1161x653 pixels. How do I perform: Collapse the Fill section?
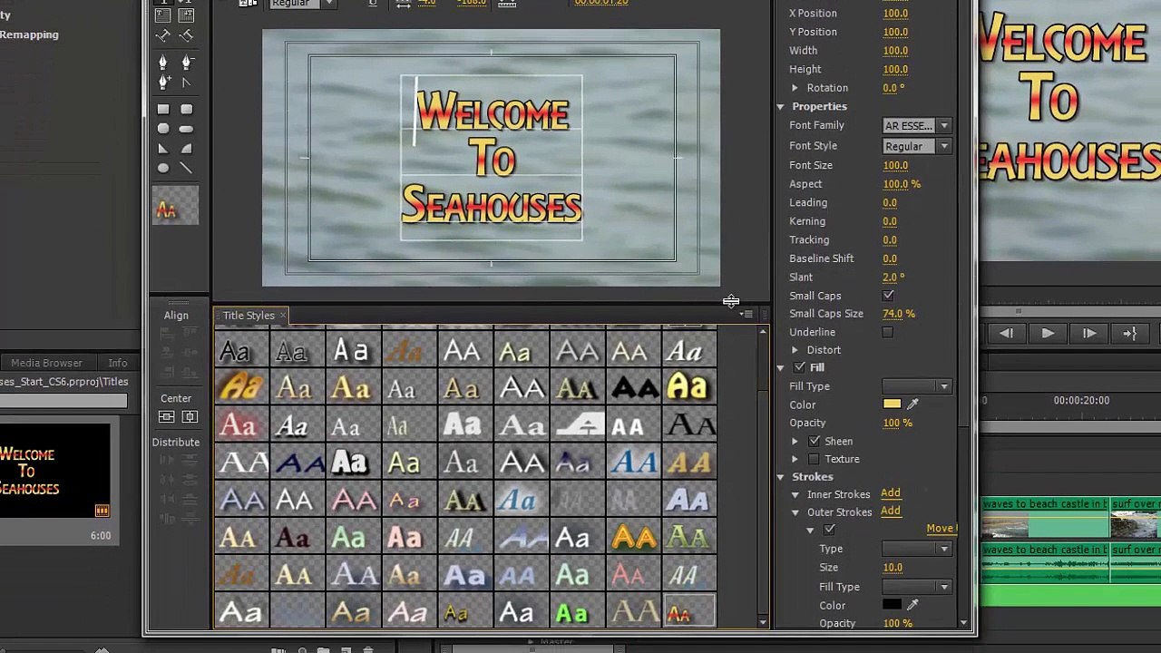(780, 367)
